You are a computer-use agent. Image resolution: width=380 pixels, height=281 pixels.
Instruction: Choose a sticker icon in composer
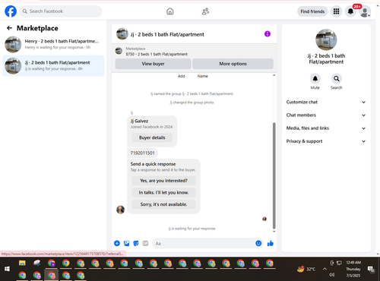(x=136, y=243)
